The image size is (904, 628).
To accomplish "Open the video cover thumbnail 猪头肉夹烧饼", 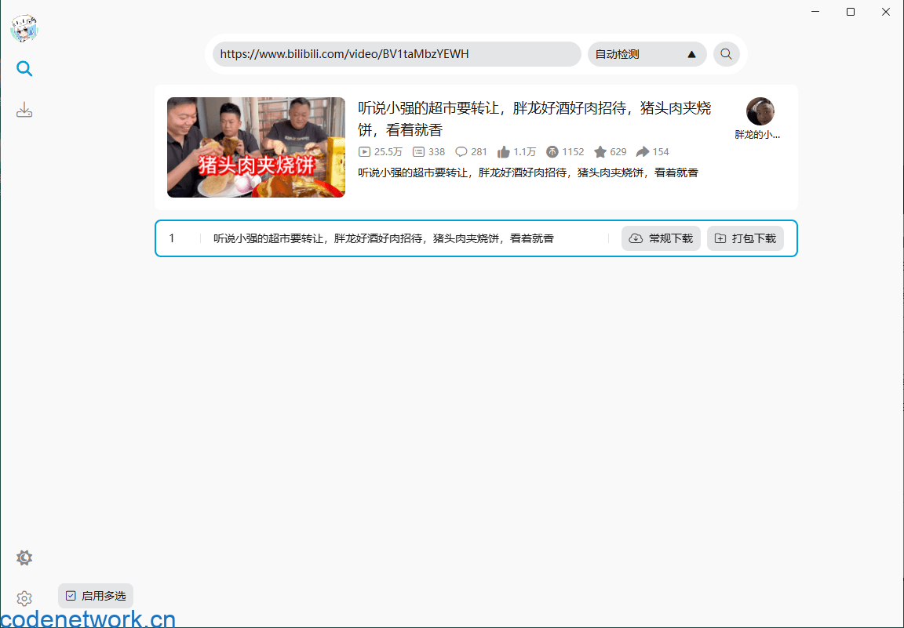I will click(x=256, y=147).
